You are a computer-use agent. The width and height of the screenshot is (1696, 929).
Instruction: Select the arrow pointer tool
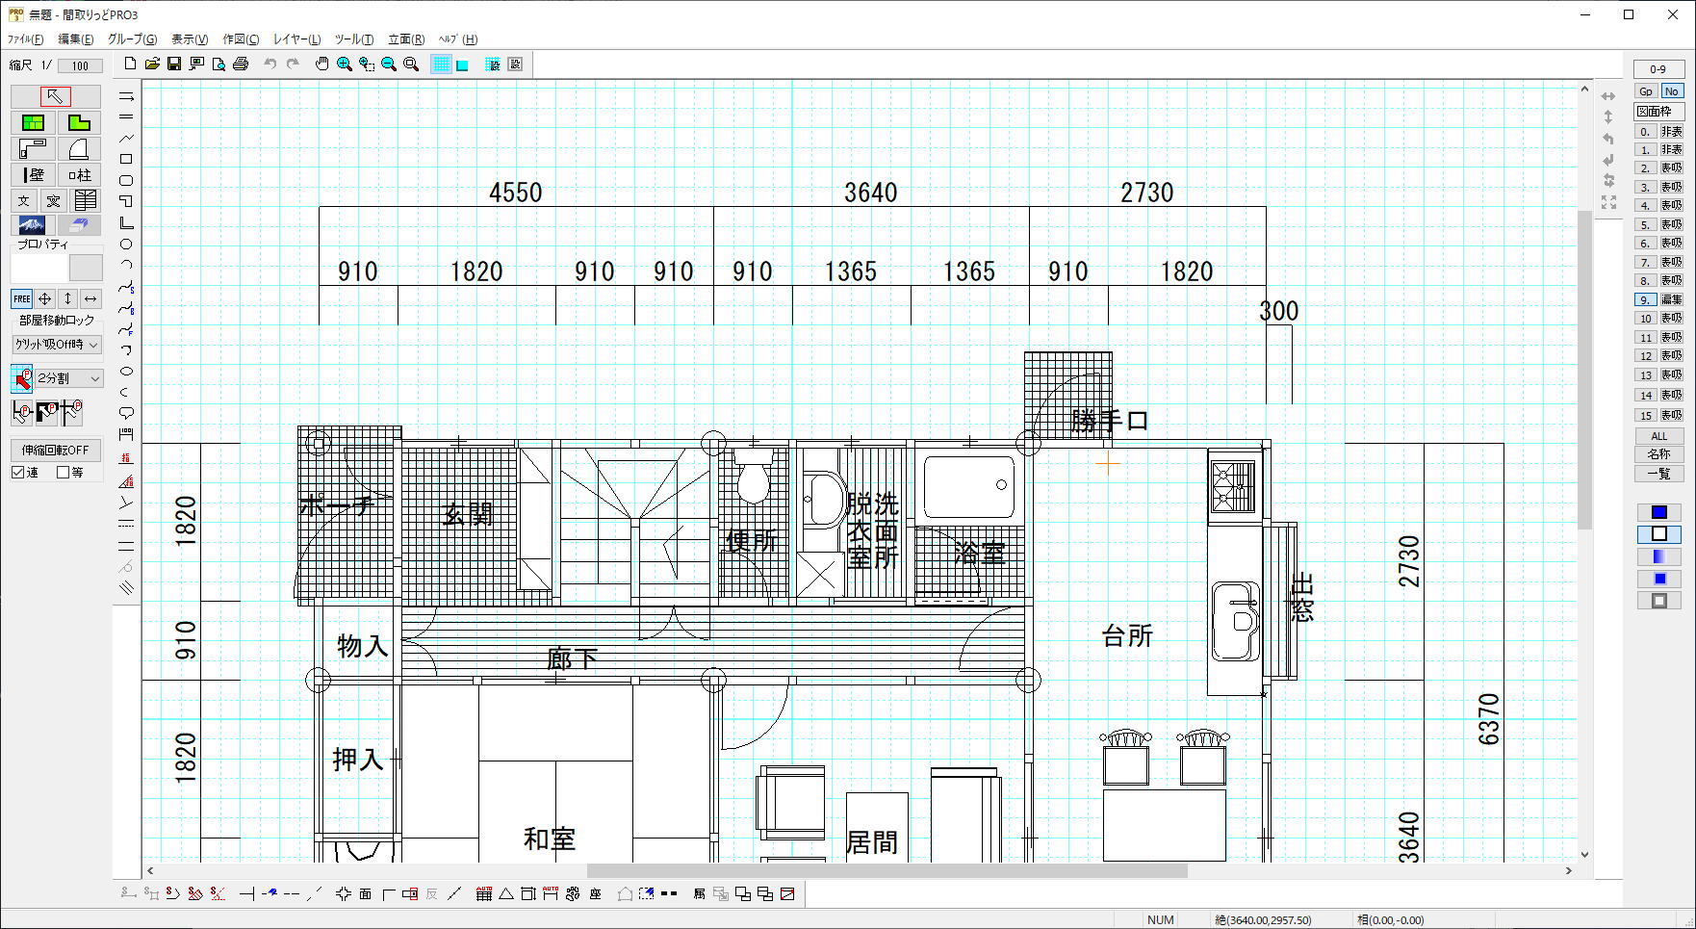click(x=55, y=96)
